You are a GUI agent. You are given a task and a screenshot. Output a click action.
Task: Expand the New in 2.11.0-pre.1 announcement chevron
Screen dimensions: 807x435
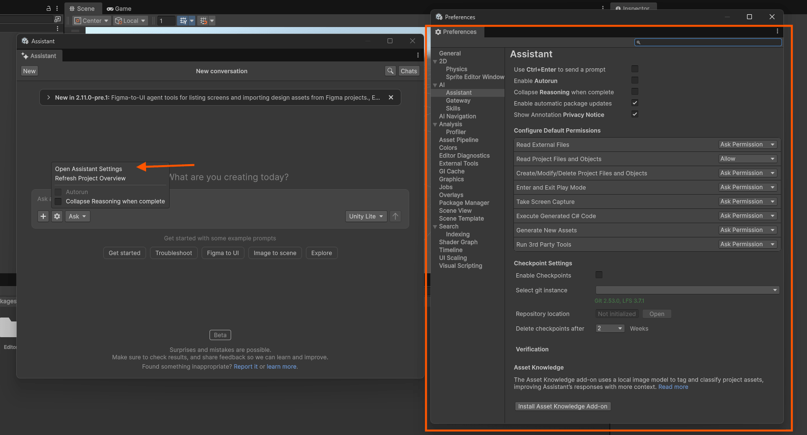48,97
